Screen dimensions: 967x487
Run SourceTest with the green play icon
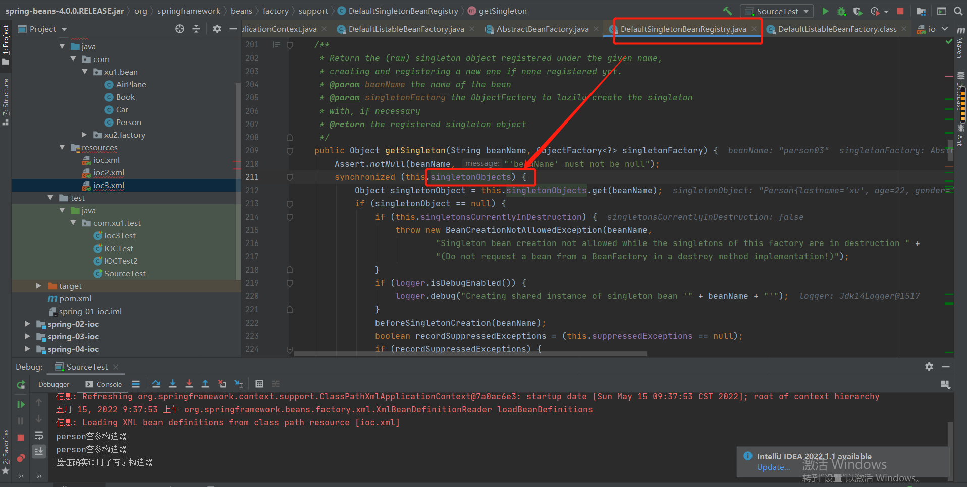[825, 11]
